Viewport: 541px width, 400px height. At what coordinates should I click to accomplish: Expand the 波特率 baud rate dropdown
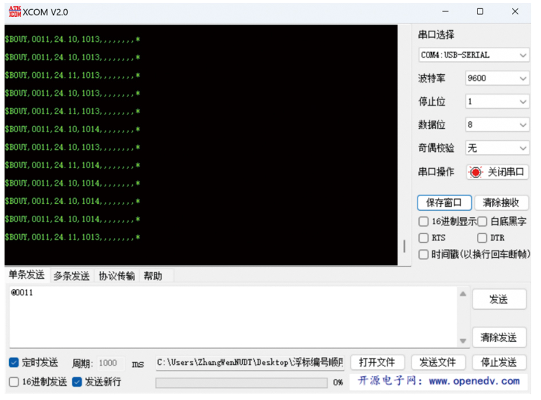coord(496,78)
